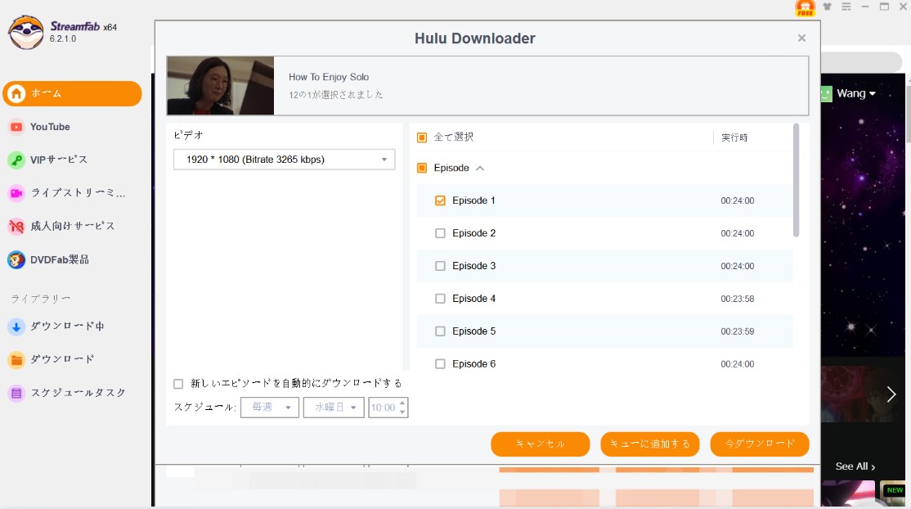The width and height of the screenshot is (911, 509).
Task: Click the キューに追加する button
Action: click(650, 444)
